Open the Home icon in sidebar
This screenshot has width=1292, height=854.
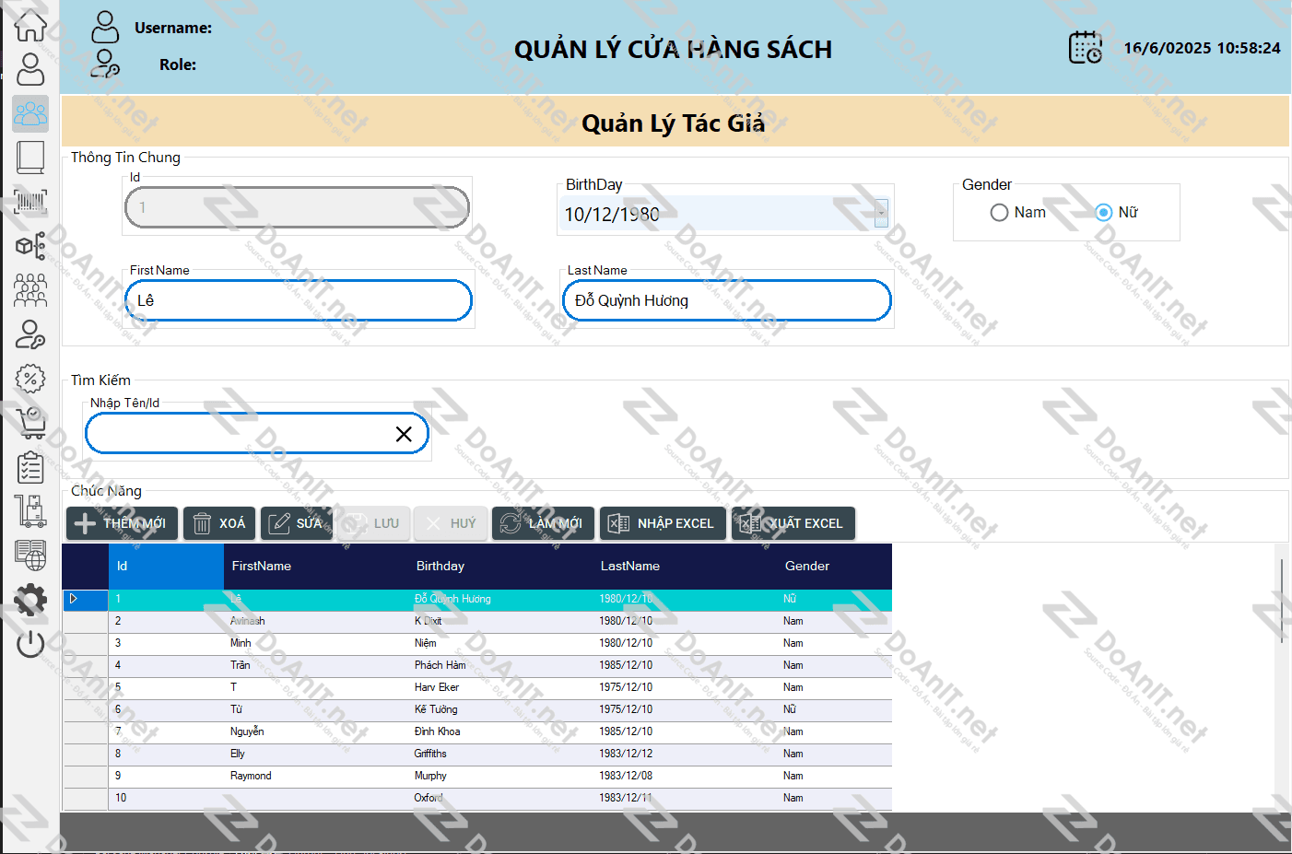click(30, 25)
